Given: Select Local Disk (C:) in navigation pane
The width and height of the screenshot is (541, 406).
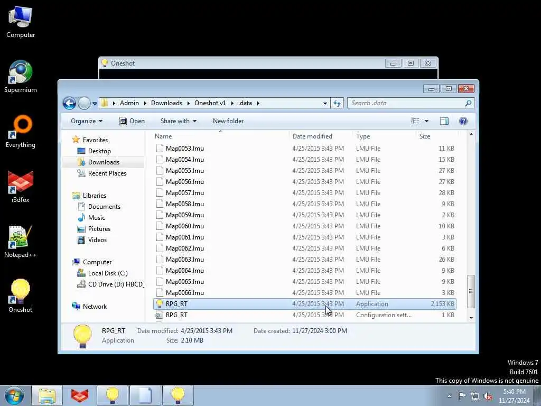Looking at the screenshot, I should tap(108, 273).
